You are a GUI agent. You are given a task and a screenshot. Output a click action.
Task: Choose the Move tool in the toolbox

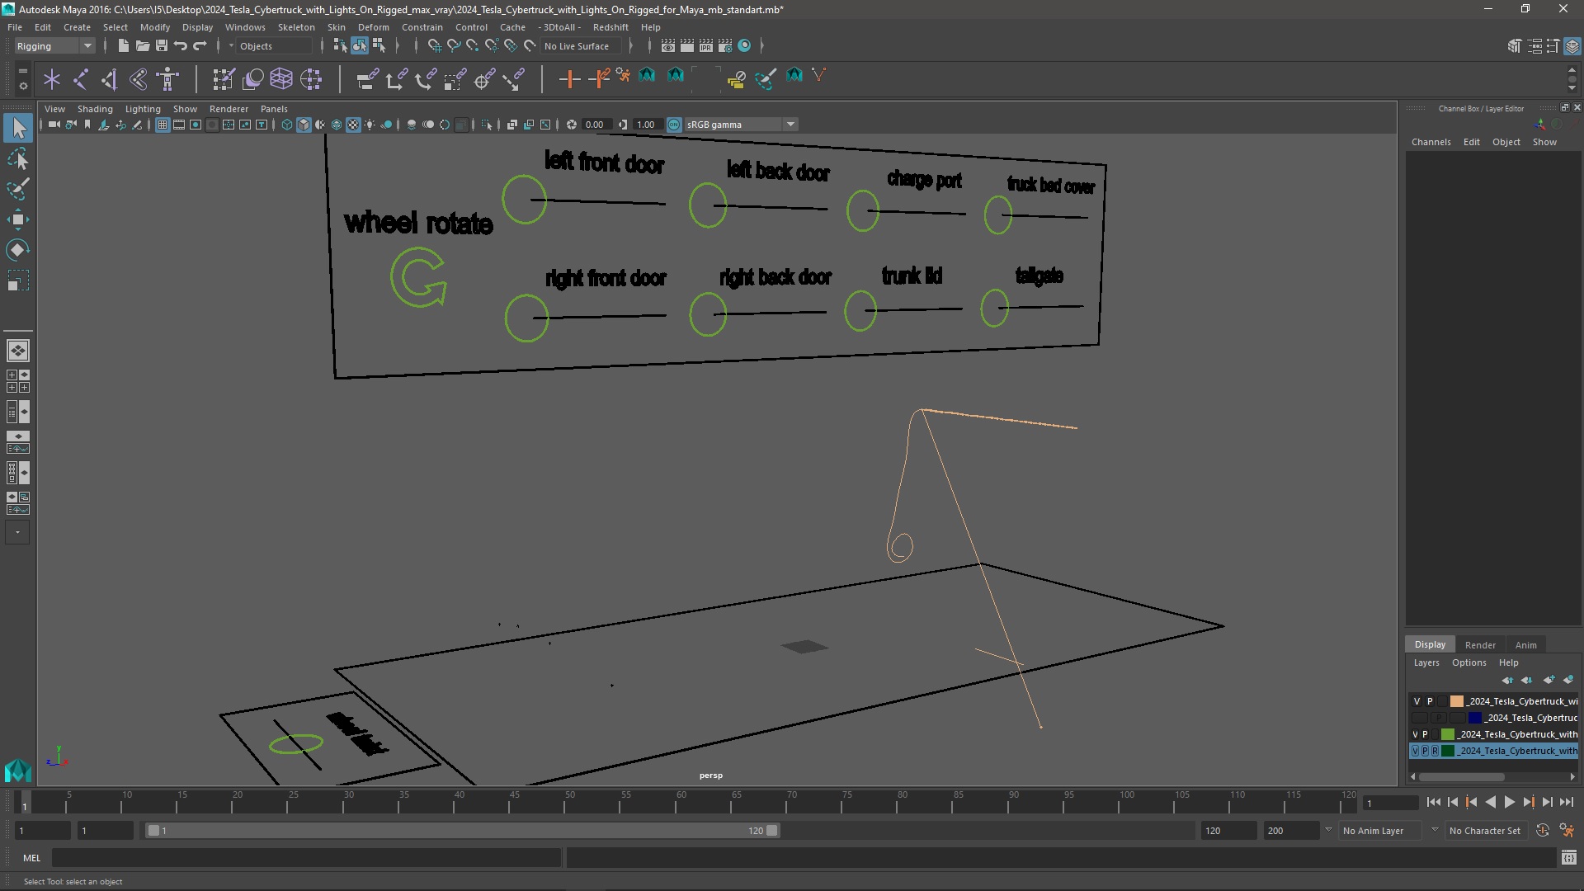pos(18,219)
